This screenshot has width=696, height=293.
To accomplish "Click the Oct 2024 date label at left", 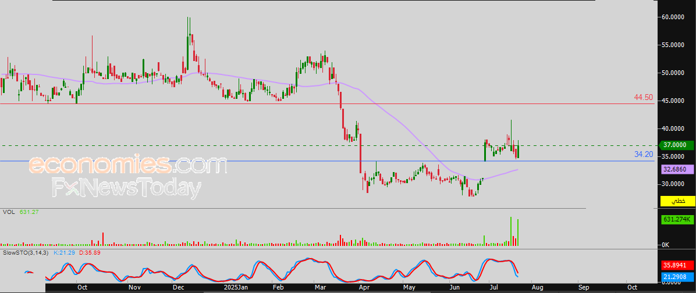I will (x=83, y=287).
